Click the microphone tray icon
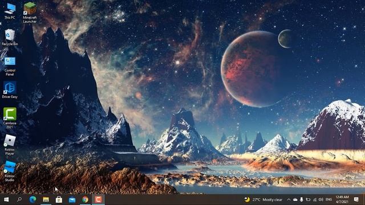Screen dimensions: 365x205 tap(302, 200)
